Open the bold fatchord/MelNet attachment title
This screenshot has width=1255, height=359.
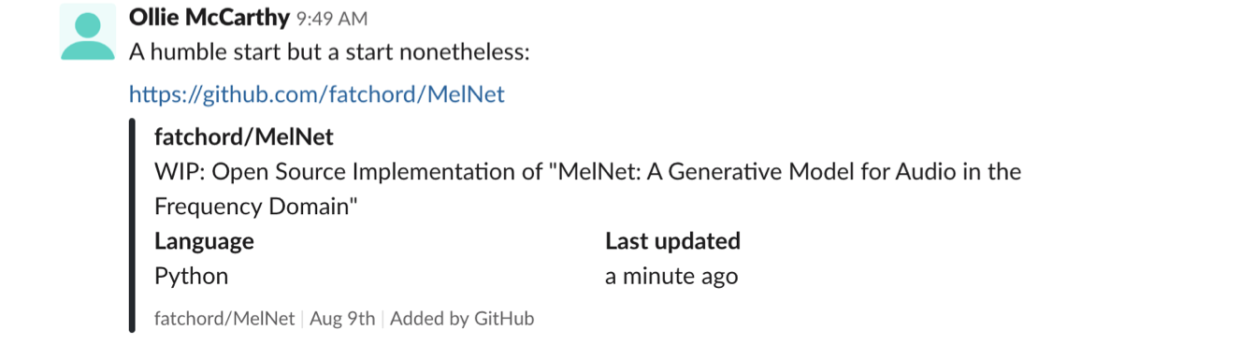pos(244,137)
